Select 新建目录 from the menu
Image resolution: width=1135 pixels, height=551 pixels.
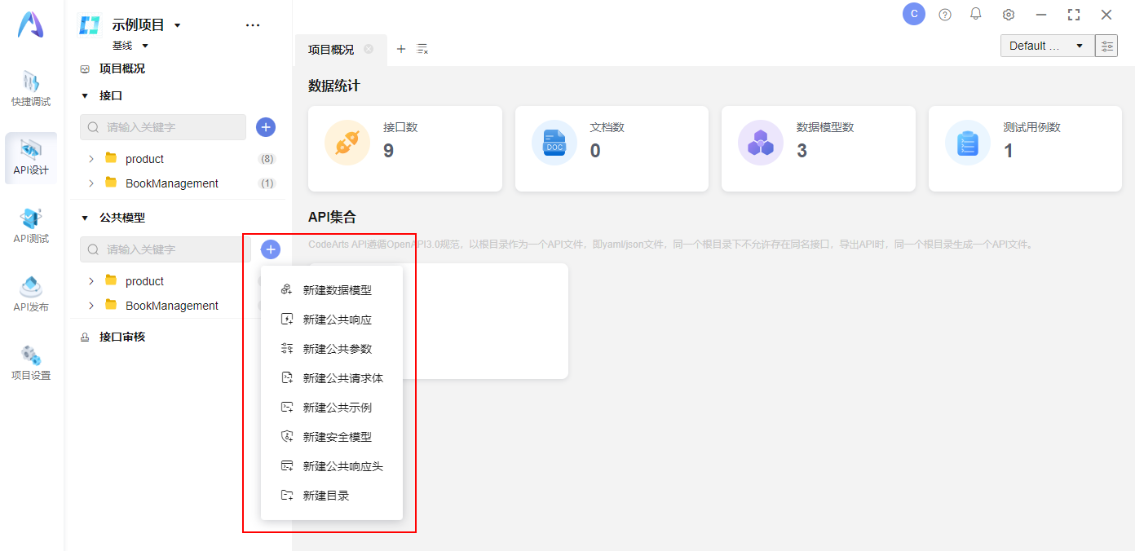[332, 496]
